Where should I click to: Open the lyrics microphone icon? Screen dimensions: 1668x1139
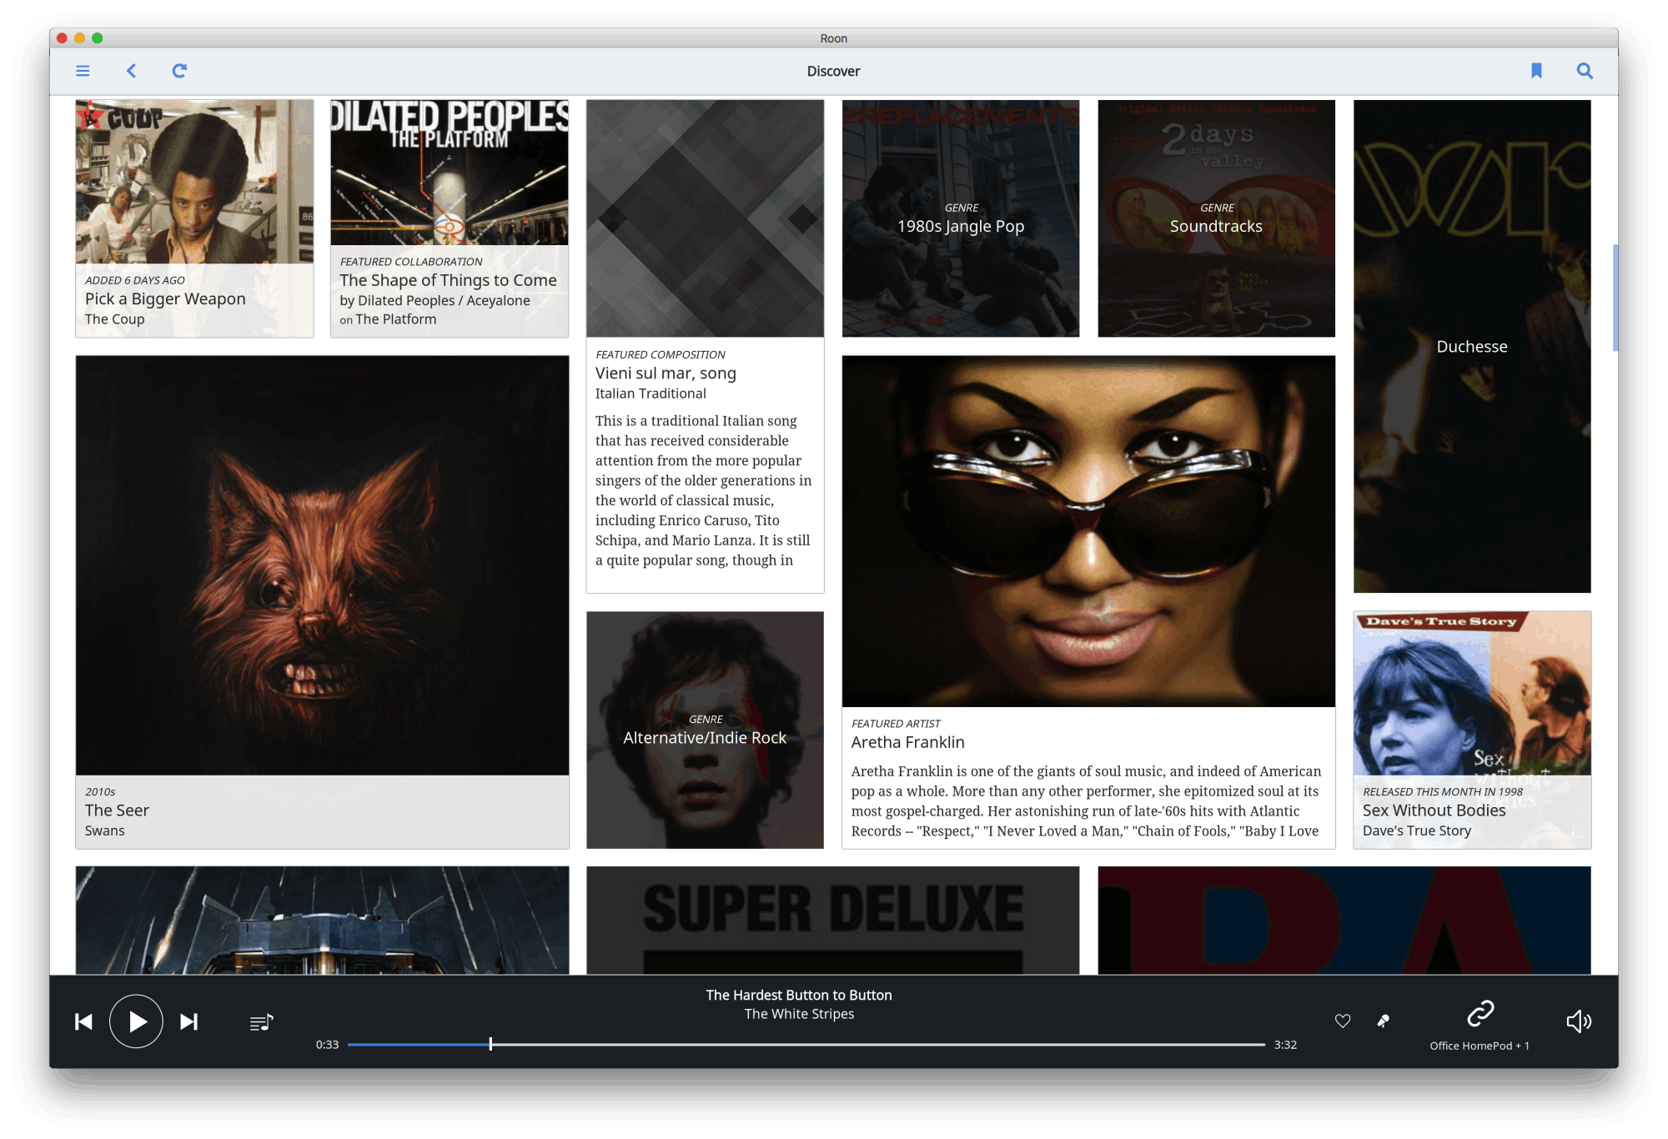click(x=1383, y=1021)
